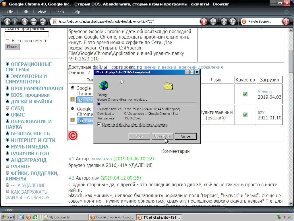Image resolution: width=294 pixels, height=221 pixels.
Task: Click the system tray network icon
Action: click(x=279, y=217)
